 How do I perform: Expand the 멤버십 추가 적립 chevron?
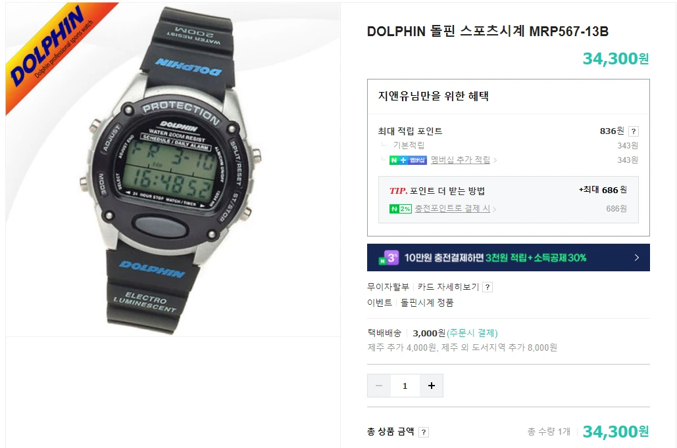tap(495, 160)
